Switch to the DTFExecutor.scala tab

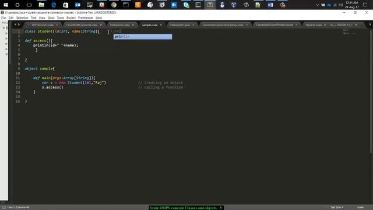(43, 25)
